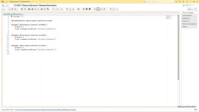Image resolution: width=199 pixels, height=112 pixels.
Task: Open the current feature file path link
Action: tap(45, 110)
